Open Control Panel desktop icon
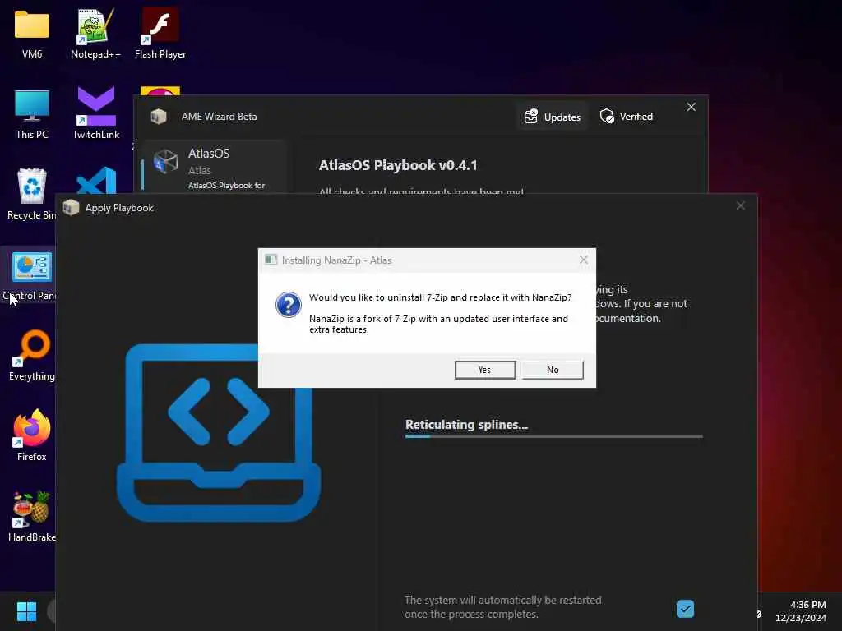Viewport: 842px width, 631px height. pyautogui.click(x=30, y=276)
